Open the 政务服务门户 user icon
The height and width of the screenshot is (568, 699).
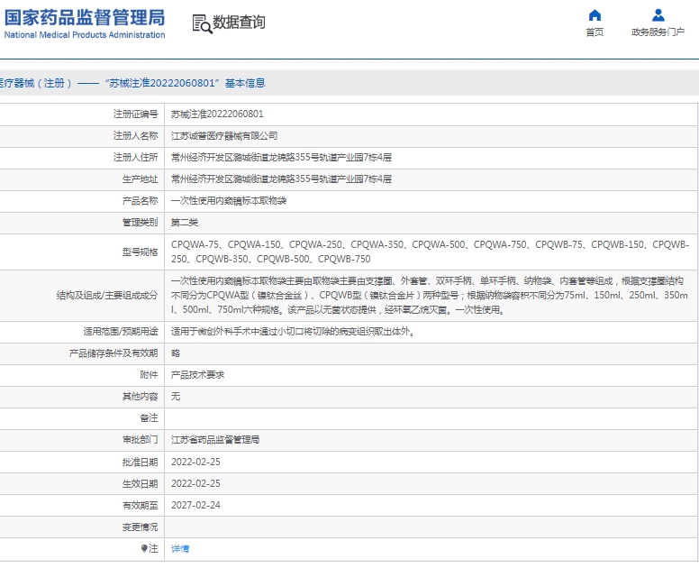(x=658, y=15)
